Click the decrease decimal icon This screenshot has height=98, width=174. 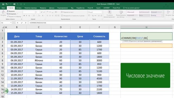pos(101,16)
